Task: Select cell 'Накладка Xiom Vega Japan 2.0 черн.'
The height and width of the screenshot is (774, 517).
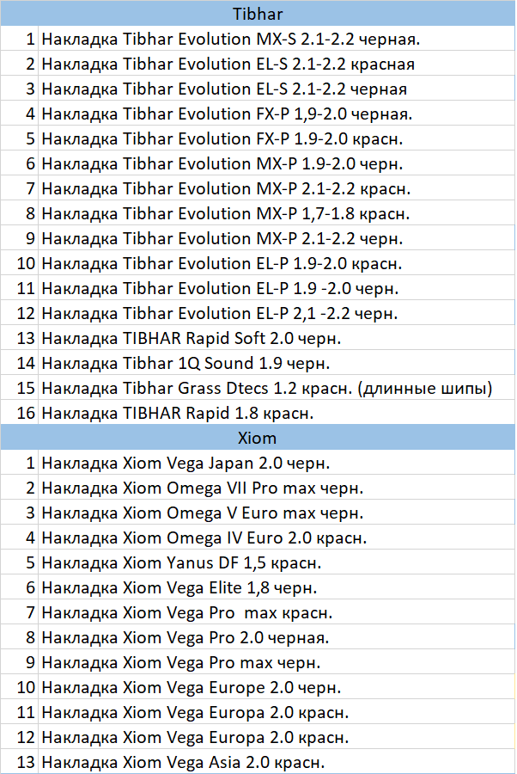Action: tap(277, 463)
